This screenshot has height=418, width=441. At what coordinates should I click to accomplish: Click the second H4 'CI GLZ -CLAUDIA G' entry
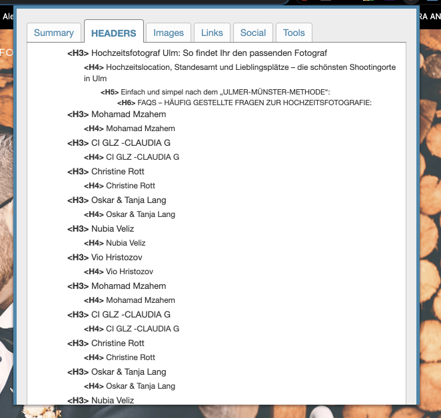click(131, 329)
